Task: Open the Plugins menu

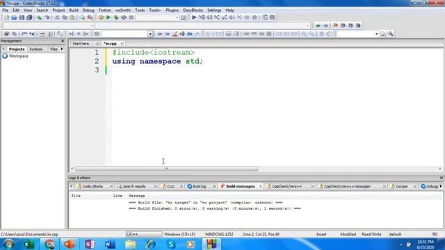Action: pos(172,10)
